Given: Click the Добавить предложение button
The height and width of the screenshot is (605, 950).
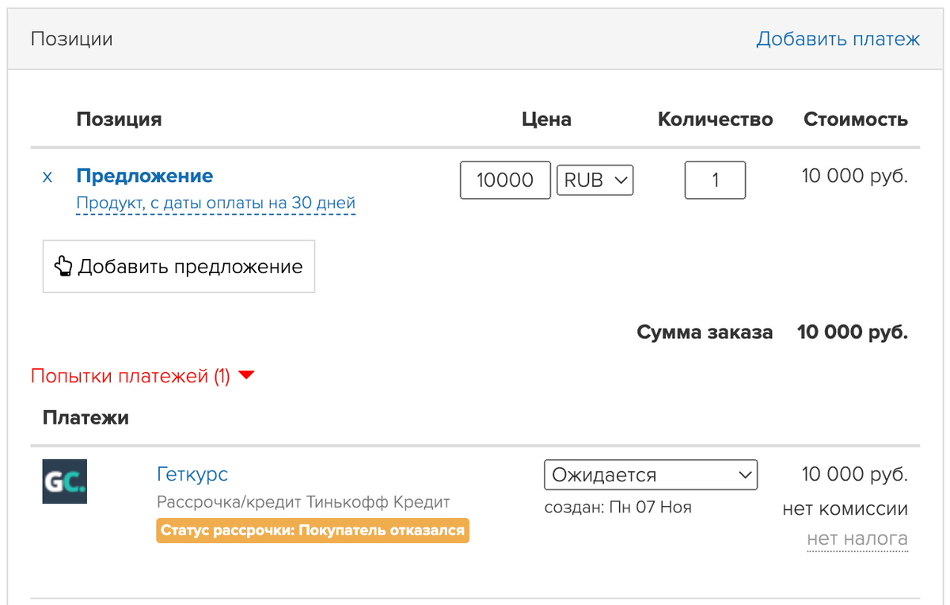Looking at the screenshot, I should 179,267.
